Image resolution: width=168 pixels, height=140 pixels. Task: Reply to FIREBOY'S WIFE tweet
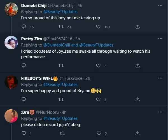24,99
